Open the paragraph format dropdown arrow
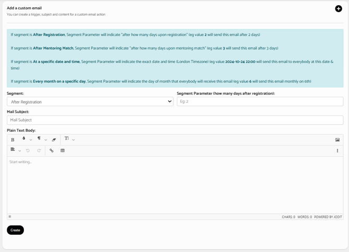 46,140
